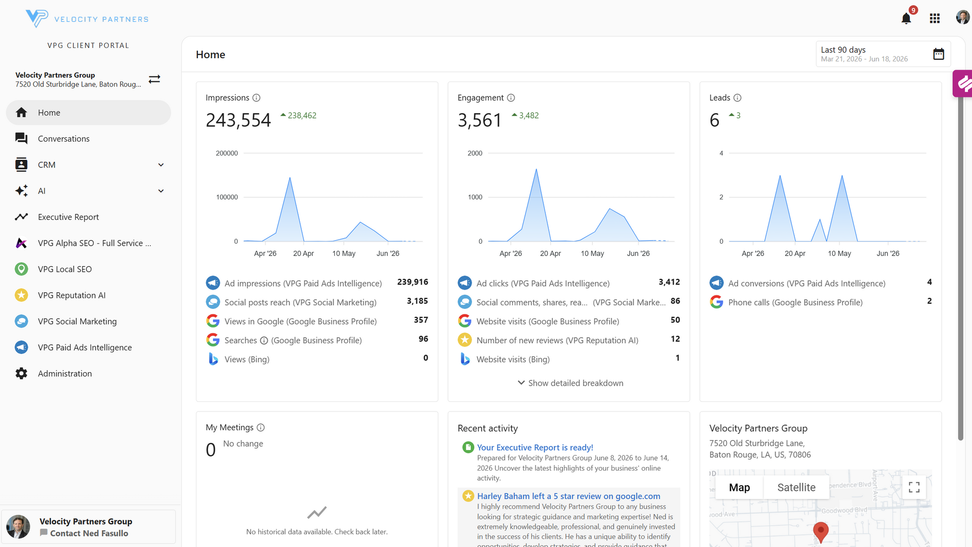Image resolution: width=972 pixels, height=547 pixels.
Task: Click Ad conversions row in Leads
Action: (x=821, y=283)
